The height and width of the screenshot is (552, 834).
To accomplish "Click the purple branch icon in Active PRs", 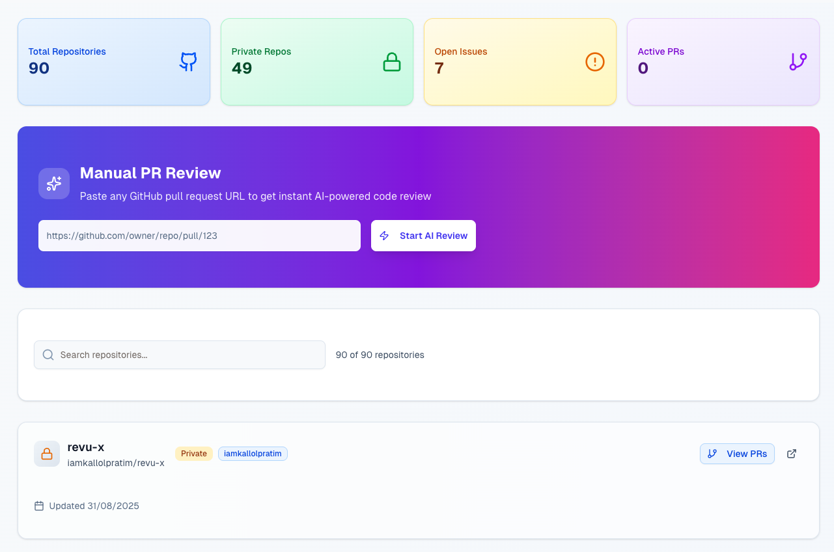I will coord(798,62).
